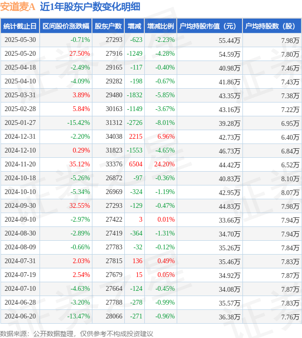This screenshot has width=302, height=338.
Task: Select the 2025-05-30 date cell
Action: (20, 40)
